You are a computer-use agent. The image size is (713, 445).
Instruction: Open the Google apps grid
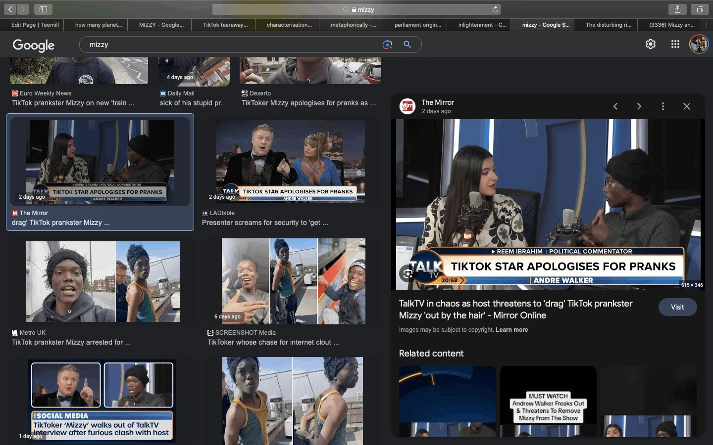pos(675,44)
